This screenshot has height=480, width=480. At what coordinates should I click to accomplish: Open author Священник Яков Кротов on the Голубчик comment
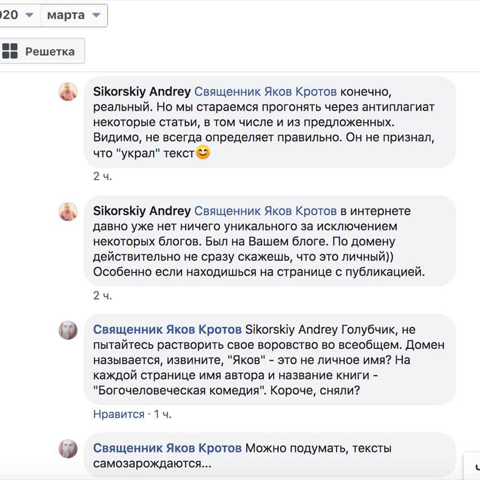(168, 329)
